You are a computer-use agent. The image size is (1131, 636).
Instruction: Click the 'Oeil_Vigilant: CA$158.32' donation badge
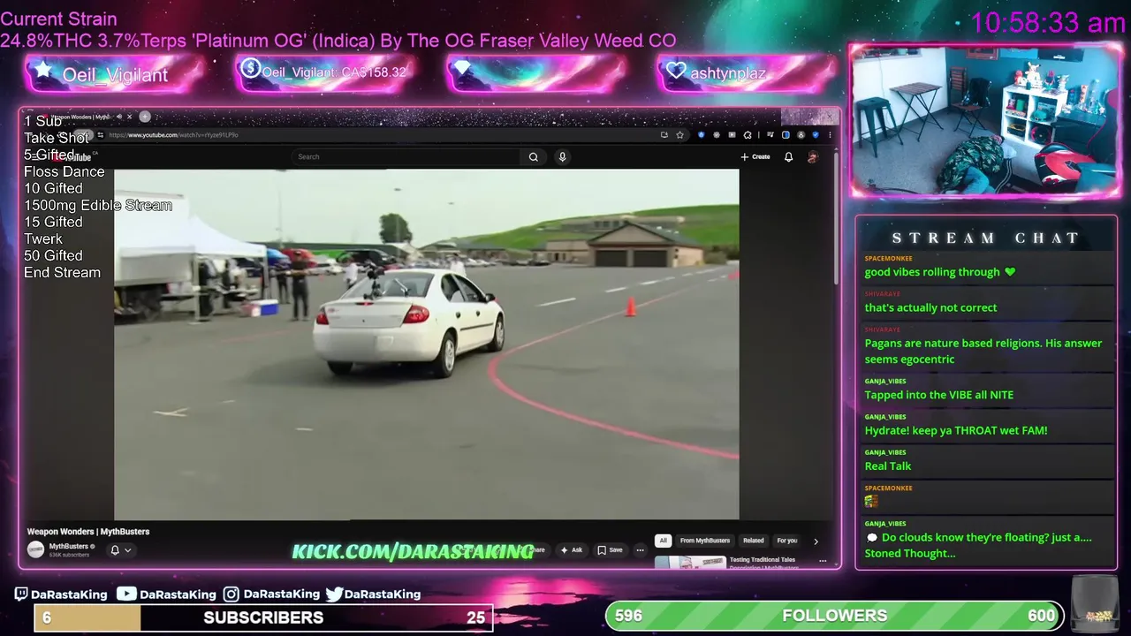[325, 72]
